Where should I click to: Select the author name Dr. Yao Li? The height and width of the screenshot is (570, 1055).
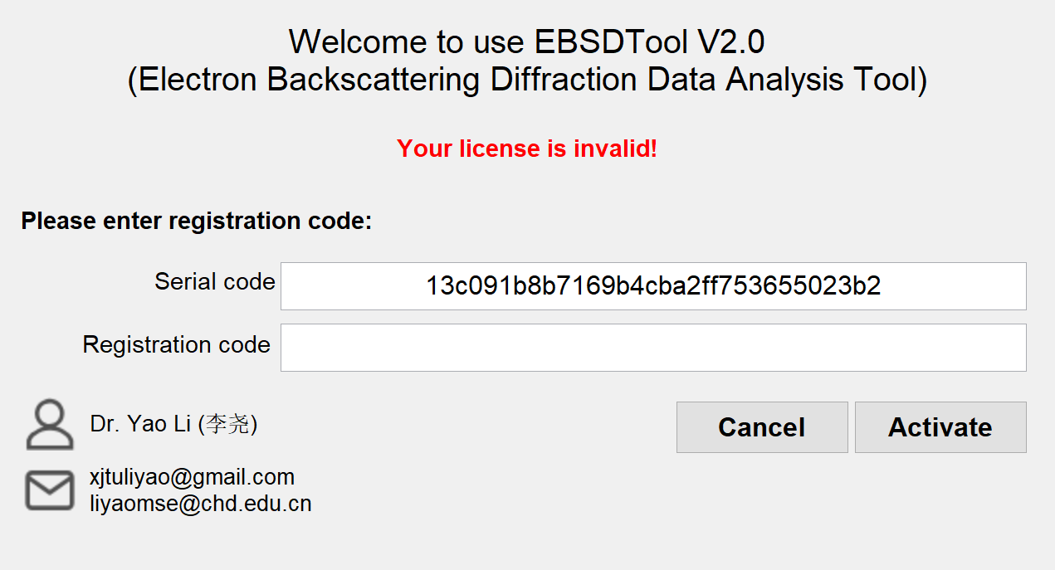(140, 424)
